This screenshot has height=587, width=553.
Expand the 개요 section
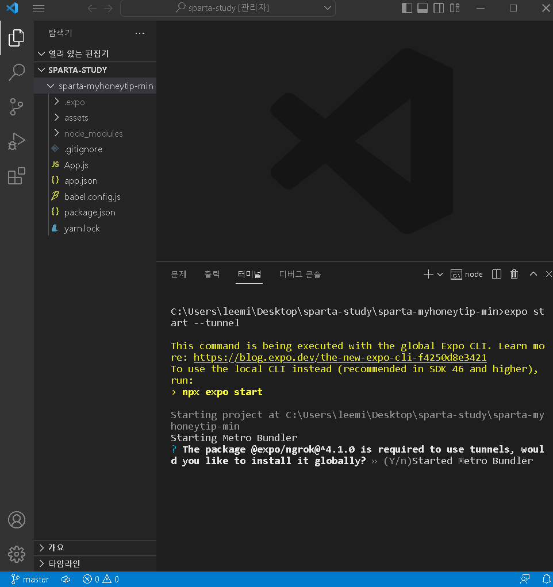click(95, 548)
